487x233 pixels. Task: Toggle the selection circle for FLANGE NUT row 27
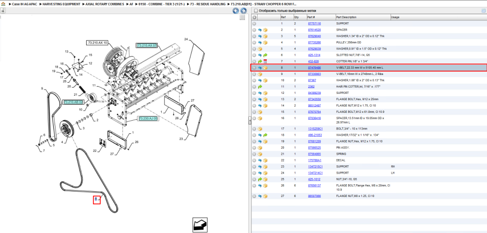pos(254,197)
